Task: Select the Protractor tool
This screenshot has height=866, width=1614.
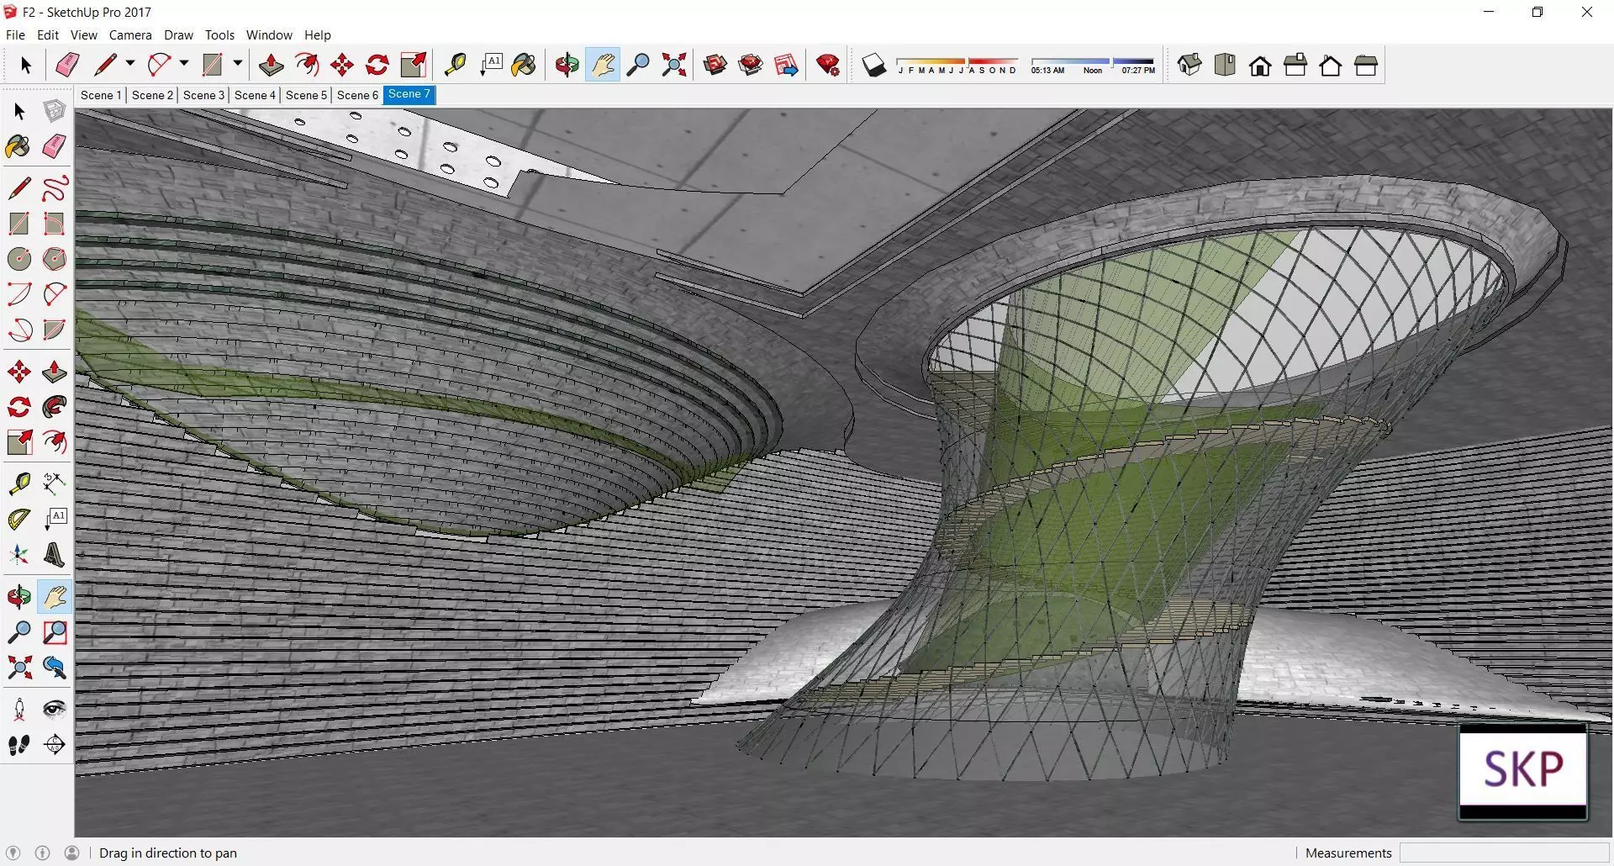Action: [18, 520]
